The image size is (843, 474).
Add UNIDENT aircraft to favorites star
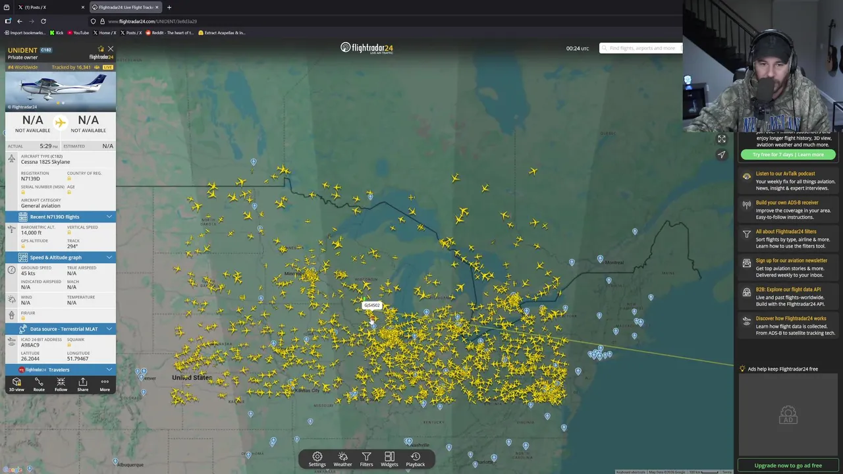click(101, 49)
